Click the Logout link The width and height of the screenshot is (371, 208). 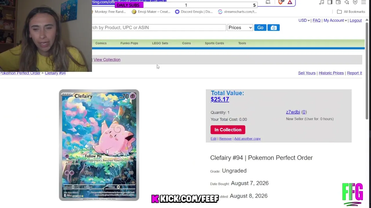click(x=356, y=21)
